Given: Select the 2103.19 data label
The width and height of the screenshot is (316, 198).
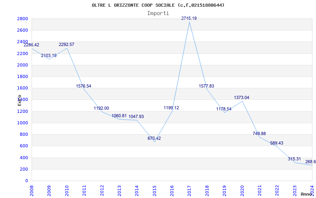Looking at the screenshot, I should click(49, 55).
